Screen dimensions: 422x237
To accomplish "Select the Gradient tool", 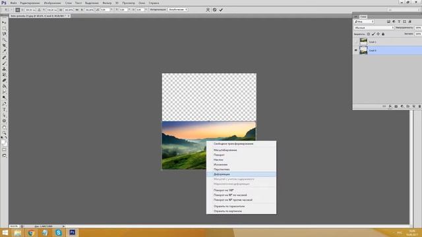I will tap(4, 86).
